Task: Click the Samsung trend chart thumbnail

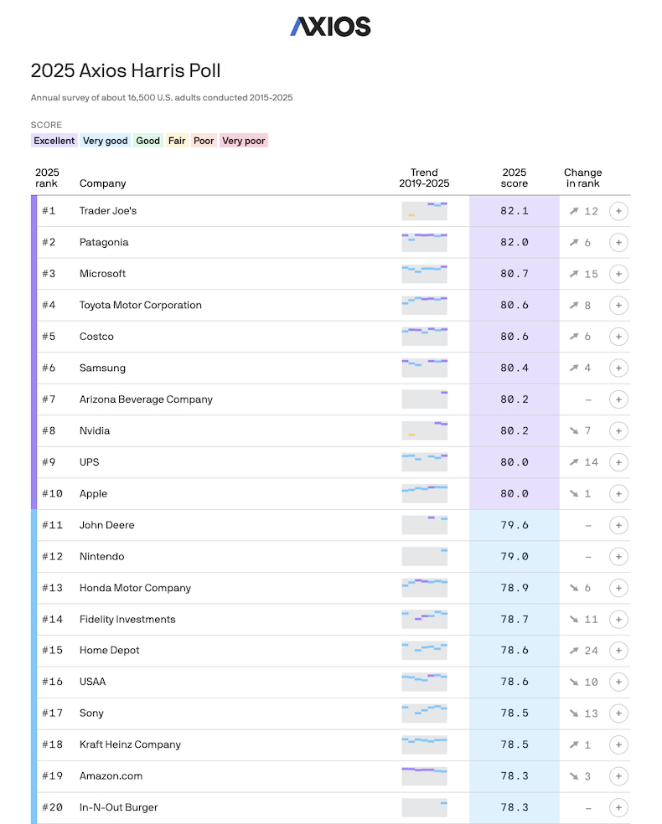Action: 424,368
